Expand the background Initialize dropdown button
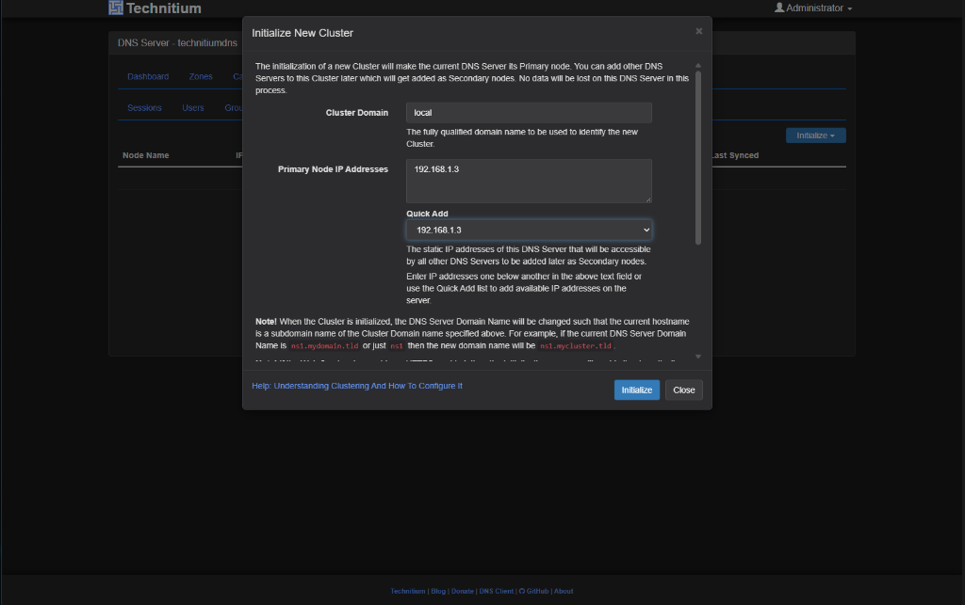This screenshot has width=965, height=605. (815, 135)
